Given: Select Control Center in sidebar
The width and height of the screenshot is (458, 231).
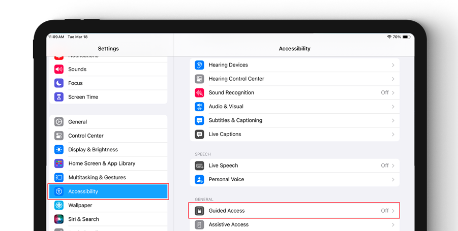Looking at the screenshot, I should click(x=108, y=136).
